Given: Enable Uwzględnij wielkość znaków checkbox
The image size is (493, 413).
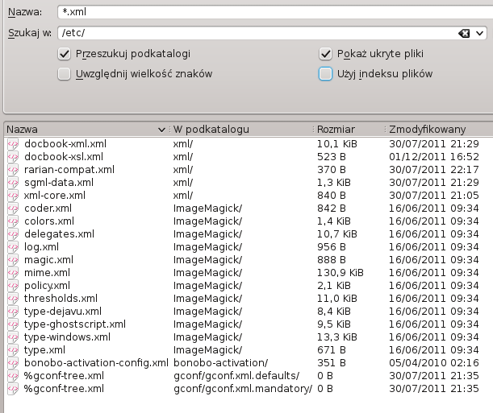Looking at the screenshot, I should pyautogui.click(x=65, y=74).
